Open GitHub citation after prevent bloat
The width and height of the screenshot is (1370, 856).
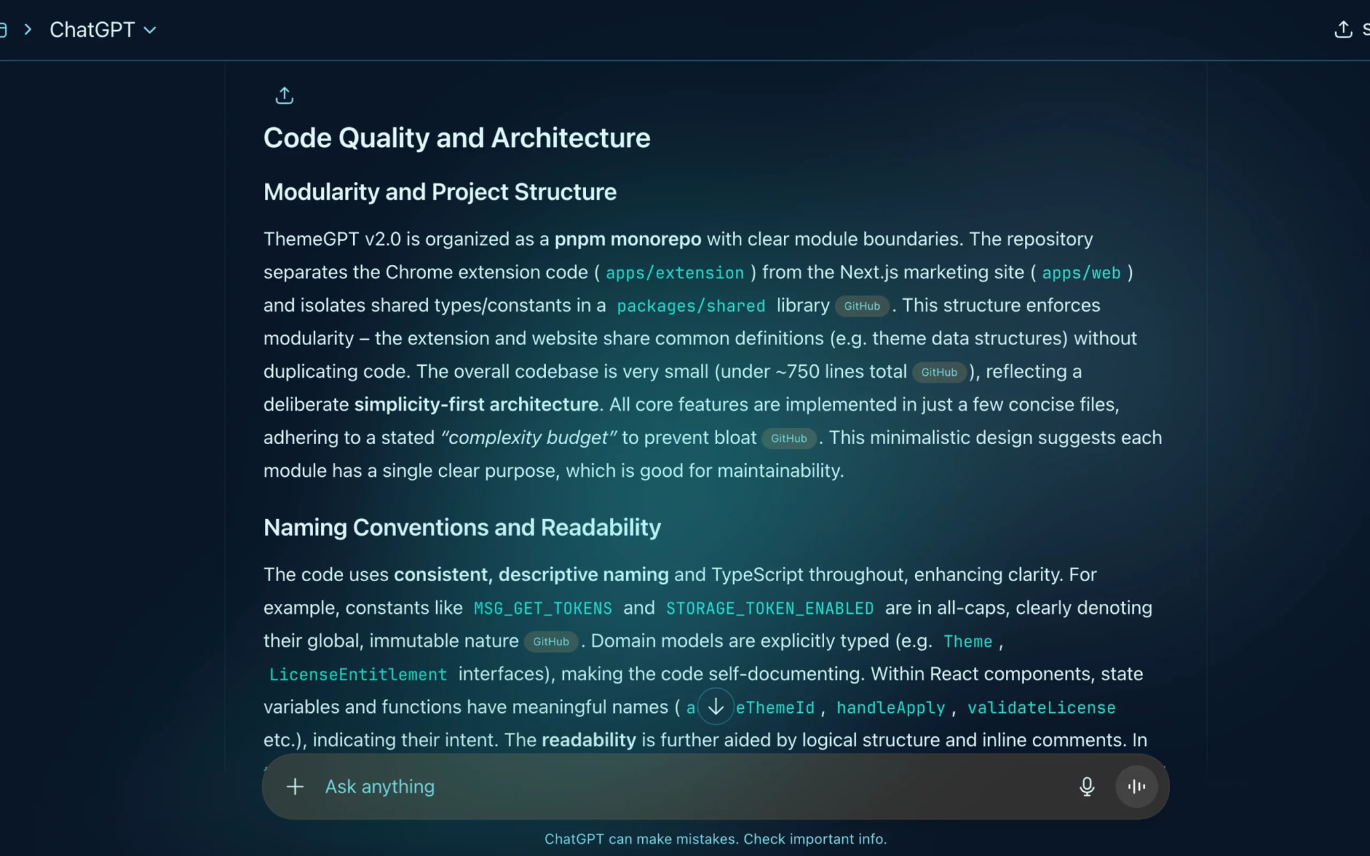[x=789, y=439]
